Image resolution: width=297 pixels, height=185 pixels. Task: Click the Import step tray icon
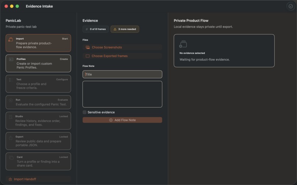coord(11,39)
